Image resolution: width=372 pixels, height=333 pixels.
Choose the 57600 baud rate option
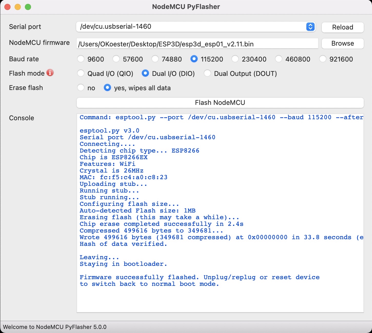[116, 59]
